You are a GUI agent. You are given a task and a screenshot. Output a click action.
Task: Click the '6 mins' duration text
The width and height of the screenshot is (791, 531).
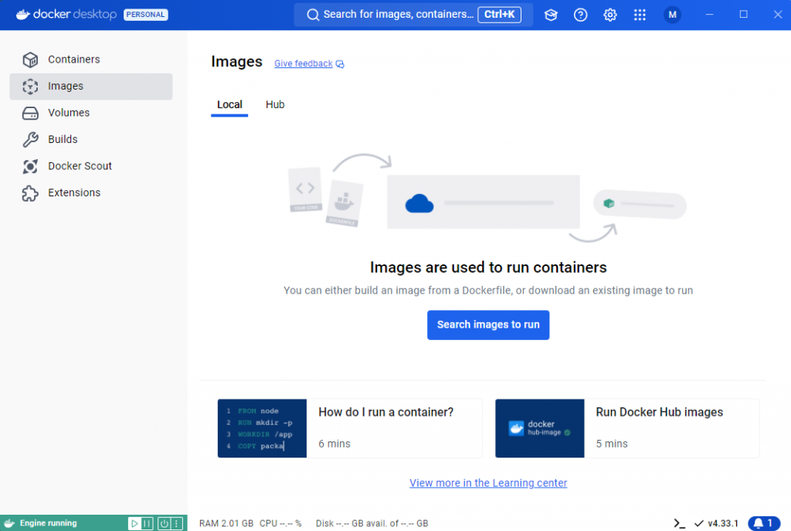(334, 444)
